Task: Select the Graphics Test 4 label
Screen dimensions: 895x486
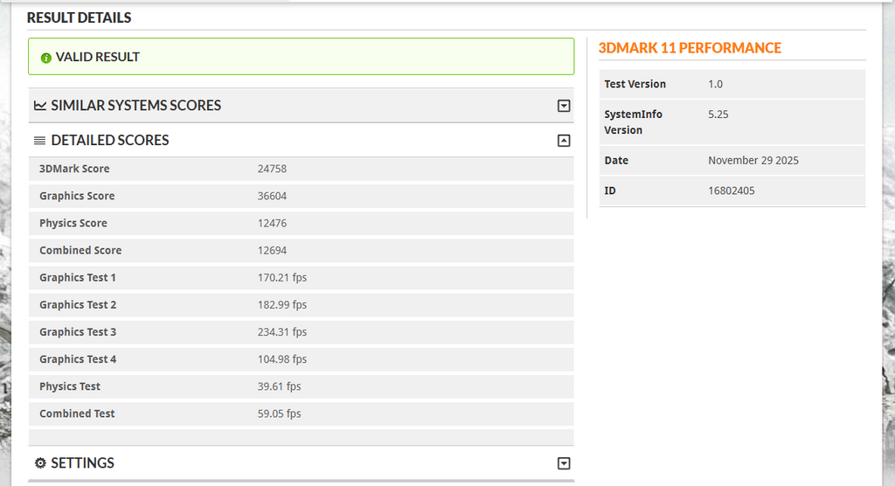Action: click(x=78, y=359)
